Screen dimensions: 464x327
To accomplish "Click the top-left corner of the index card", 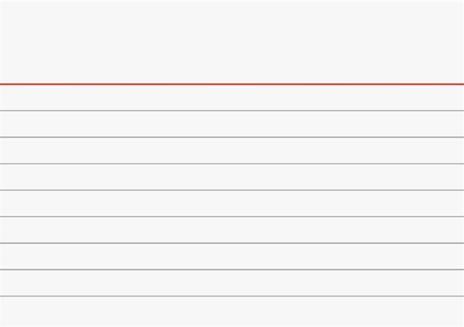I will [x=2, y=2].
